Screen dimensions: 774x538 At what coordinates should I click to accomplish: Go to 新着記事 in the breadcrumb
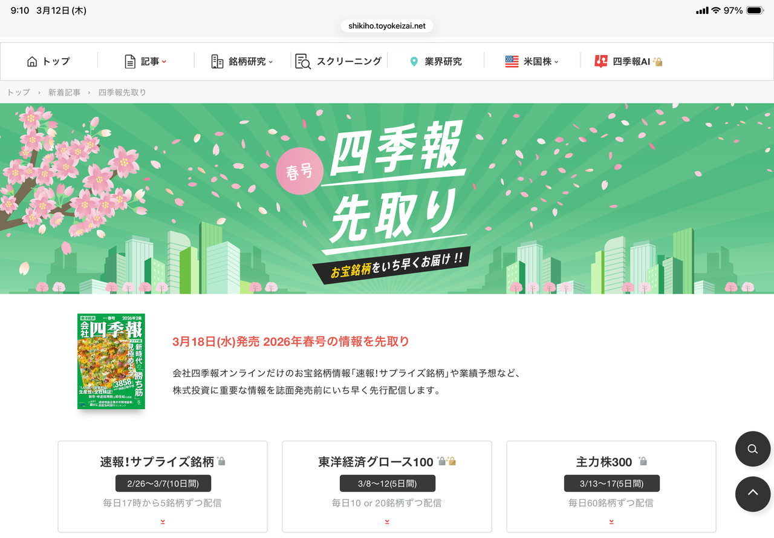pos(64,93)
